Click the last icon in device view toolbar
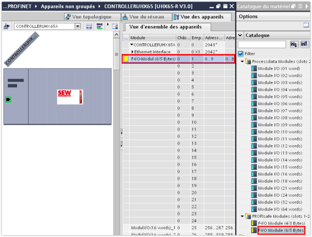Image resolution: width=312 pixels, height=237 pixels. point(115,27)
